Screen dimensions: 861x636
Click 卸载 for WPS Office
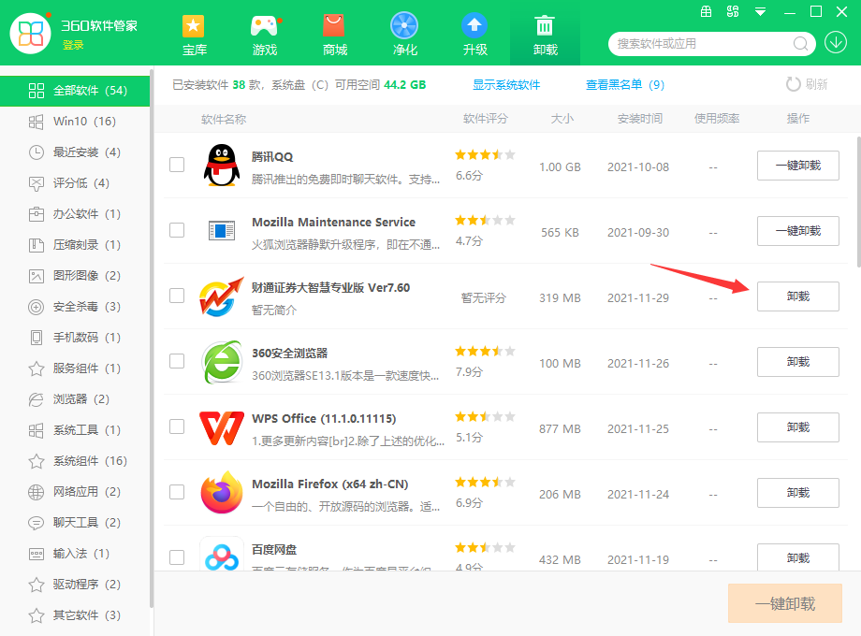(798, 426)
